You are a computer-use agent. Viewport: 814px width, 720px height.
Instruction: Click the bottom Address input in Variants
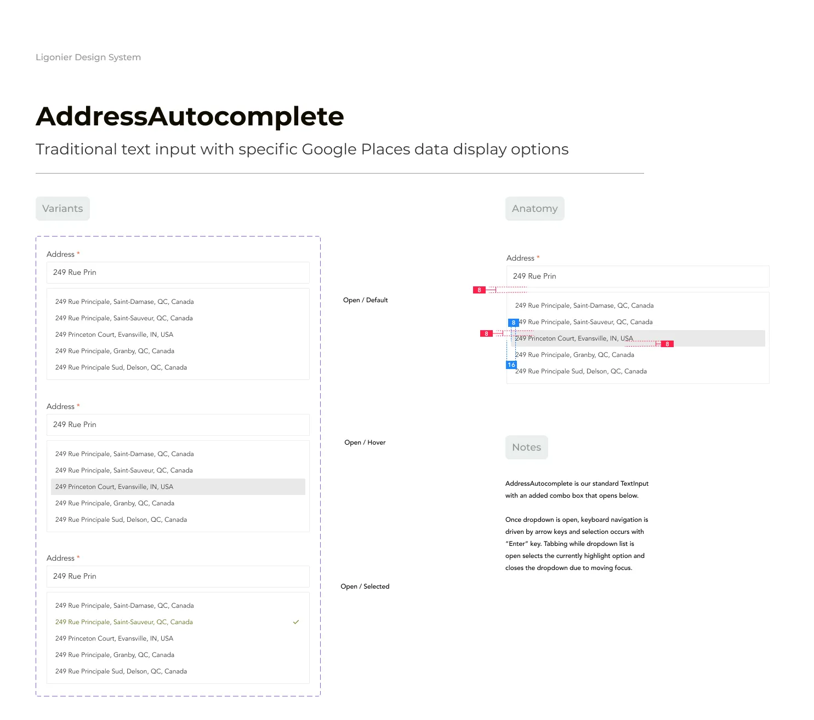pyautogui.click(x=178, y=577)
